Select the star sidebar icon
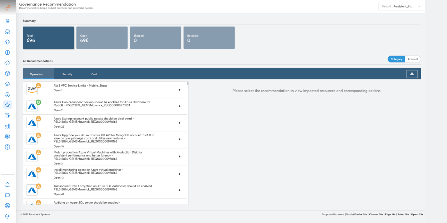The width and height of the screenshot is (447, 223). (x=7, y=105)
